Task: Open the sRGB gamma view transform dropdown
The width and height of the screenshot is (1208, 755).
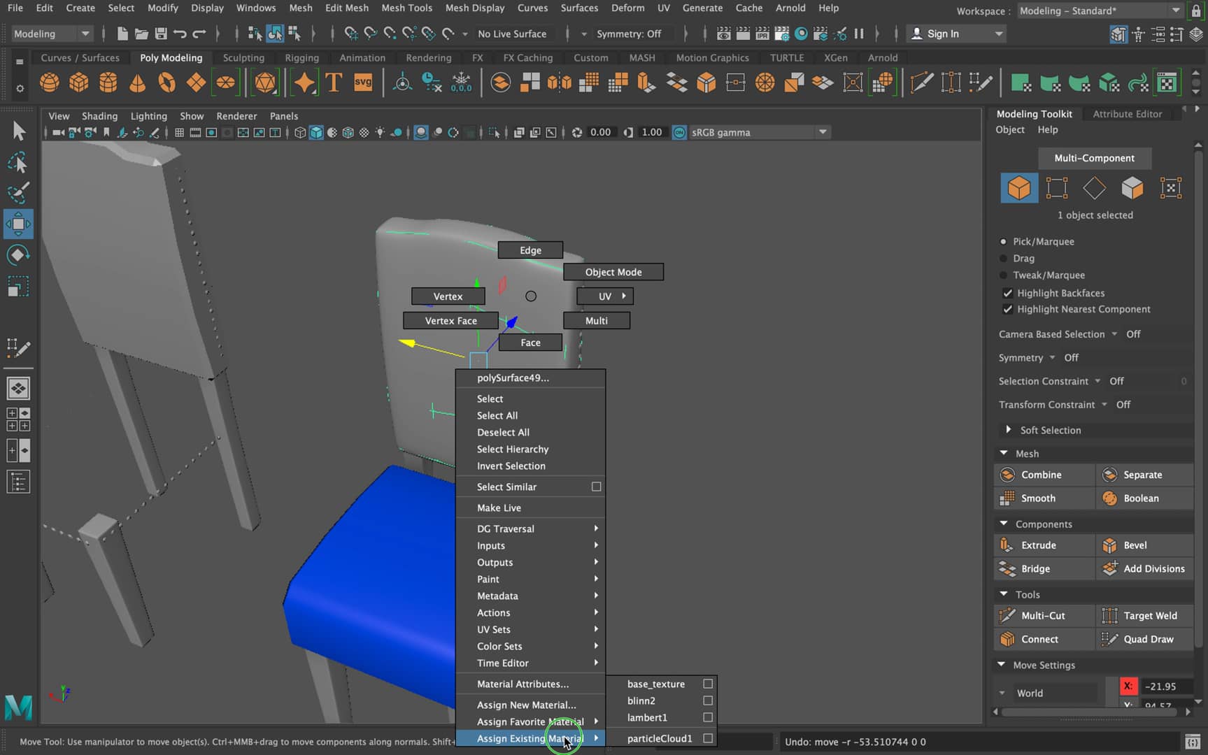Action: pyautogui.click(x=823, y=132)
